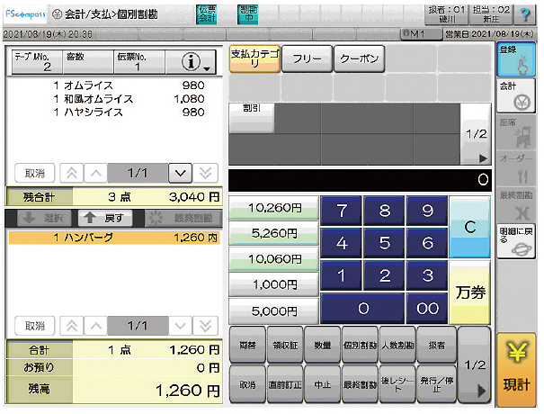Viewport: 544px width, 414px height.
Task: Tap the 00 numpad key
Action: (427, 309)
